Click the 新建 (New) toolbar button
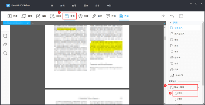Image resolution: width=205 pixels, height=105 pixels. coord(13,16)
